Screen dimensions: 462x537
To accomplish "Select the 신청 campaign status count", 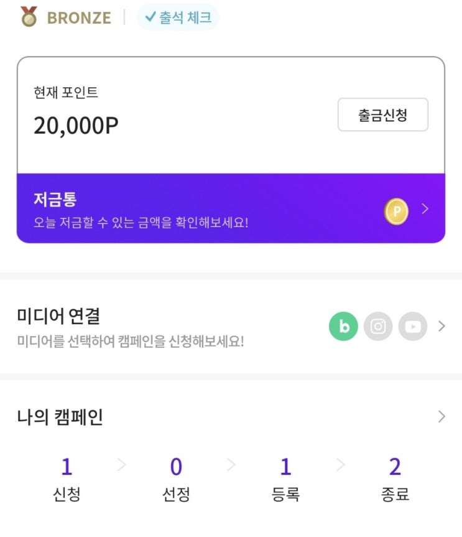I will tap(67, 480).
